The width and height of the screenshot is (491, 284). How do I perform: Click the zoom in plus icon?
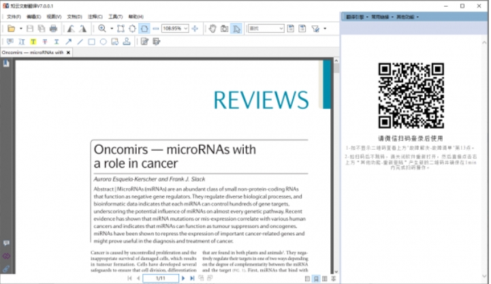click(195, 29)
